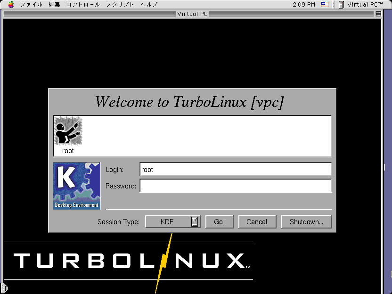Open the コントロール menu
Screen dimensions: 392x294
click(x=83, y=5)
